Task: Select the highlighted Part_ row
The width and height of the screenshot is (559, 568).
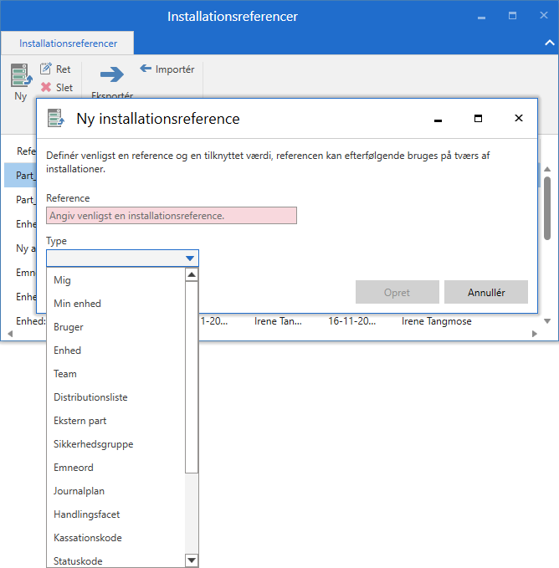Action: click(x=20, y=176)
